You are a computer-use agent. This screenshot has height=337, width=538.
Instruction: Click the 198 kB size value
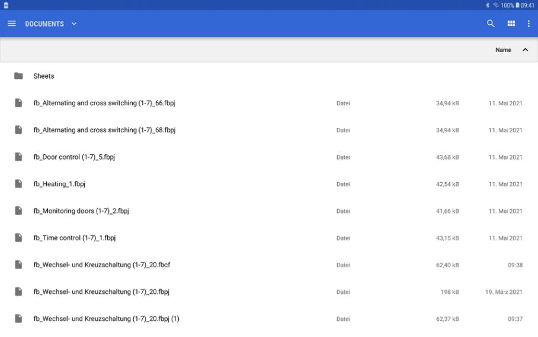450,292
